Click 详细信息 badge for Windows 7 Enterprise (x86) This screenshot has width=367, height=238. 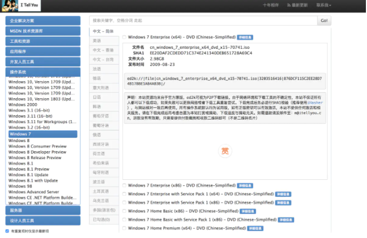pyautogui.click(x=245, y=185)
